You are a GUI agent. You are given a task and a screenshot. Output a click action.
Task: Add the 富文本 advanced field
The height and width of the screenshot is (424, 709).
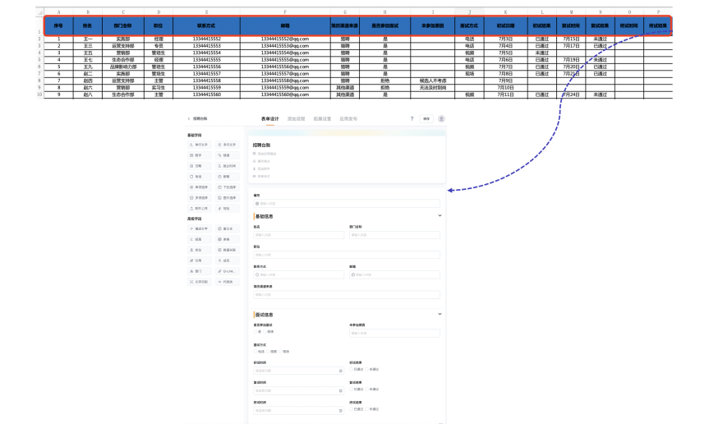[x=228, y=228]
